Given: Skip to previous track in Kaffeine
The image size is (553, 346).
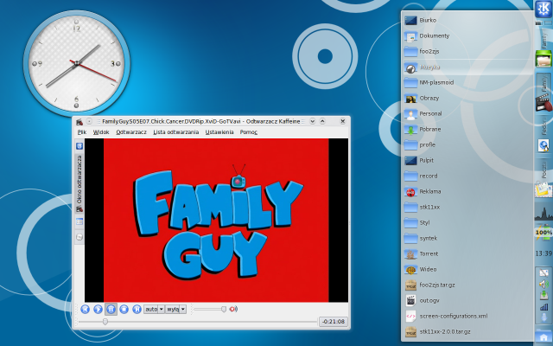Looking at the screenshot, I should point(85,310).
